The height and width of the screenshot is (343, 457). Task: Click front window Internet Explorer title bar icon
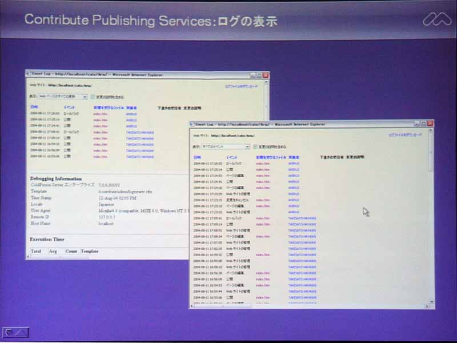coord(192,124)
